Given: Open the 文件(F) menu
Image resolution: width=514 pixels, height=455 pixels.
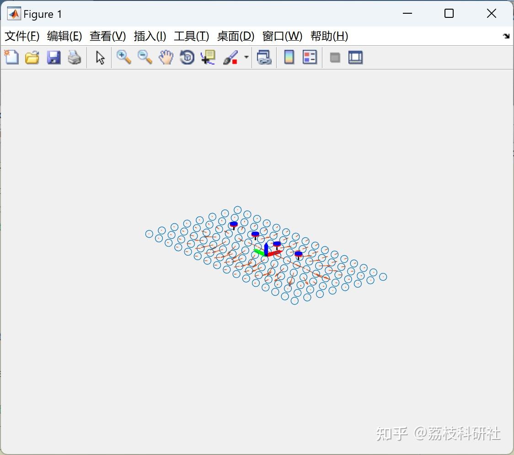Looking at the screenshot, I should [22, 36].
